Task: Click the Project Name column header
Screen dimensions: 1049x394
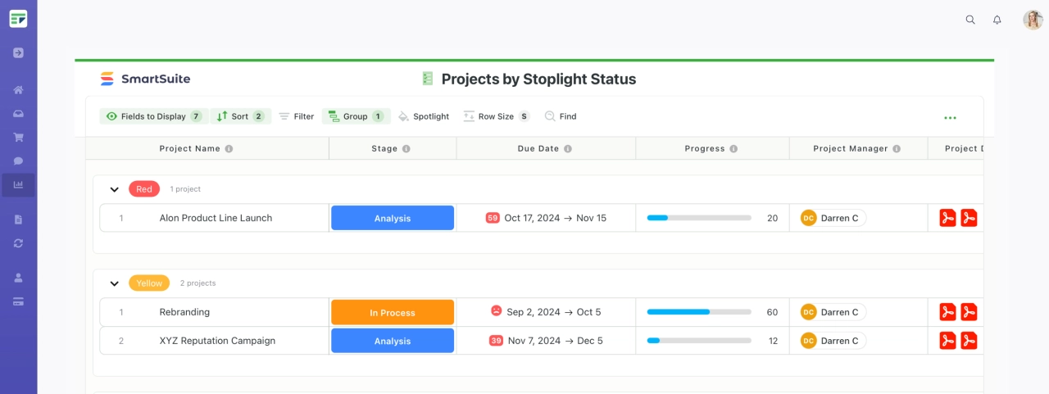Action: [x=207, y=149]
